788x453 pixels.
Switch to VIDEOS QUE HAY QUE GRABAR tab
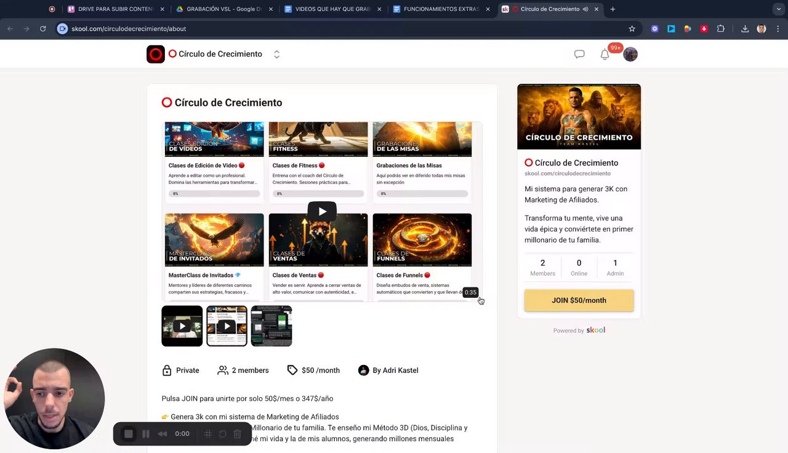tap(332, 9)
